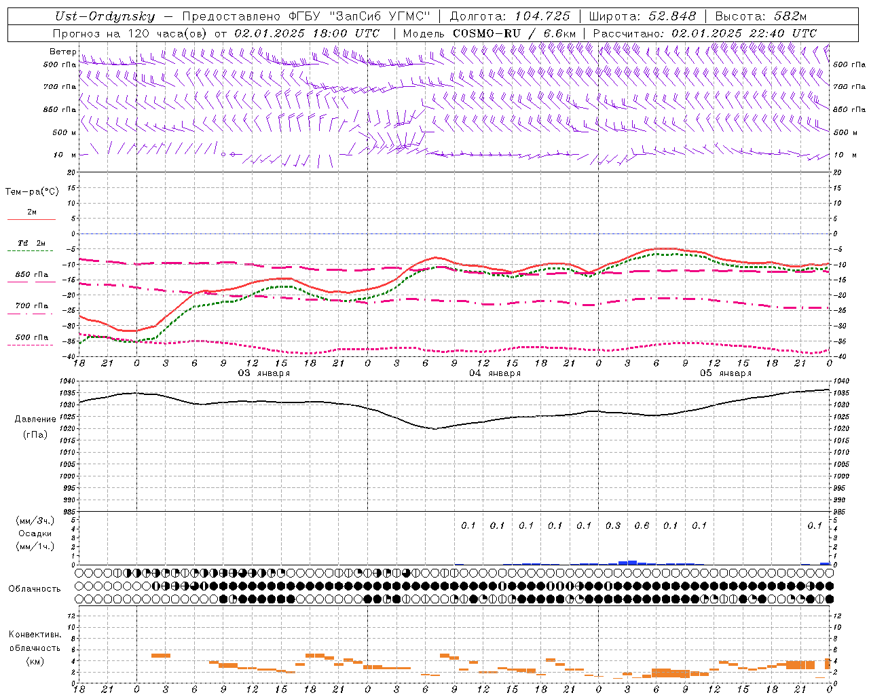869x695 pixels.
Task: Click the '850 гПа' entry in the temperature legend
Action: pyautogui.click(x=32, y=275)
